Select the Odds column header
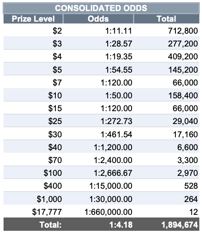This screenshot has height=233, width=202. [98, 19]
